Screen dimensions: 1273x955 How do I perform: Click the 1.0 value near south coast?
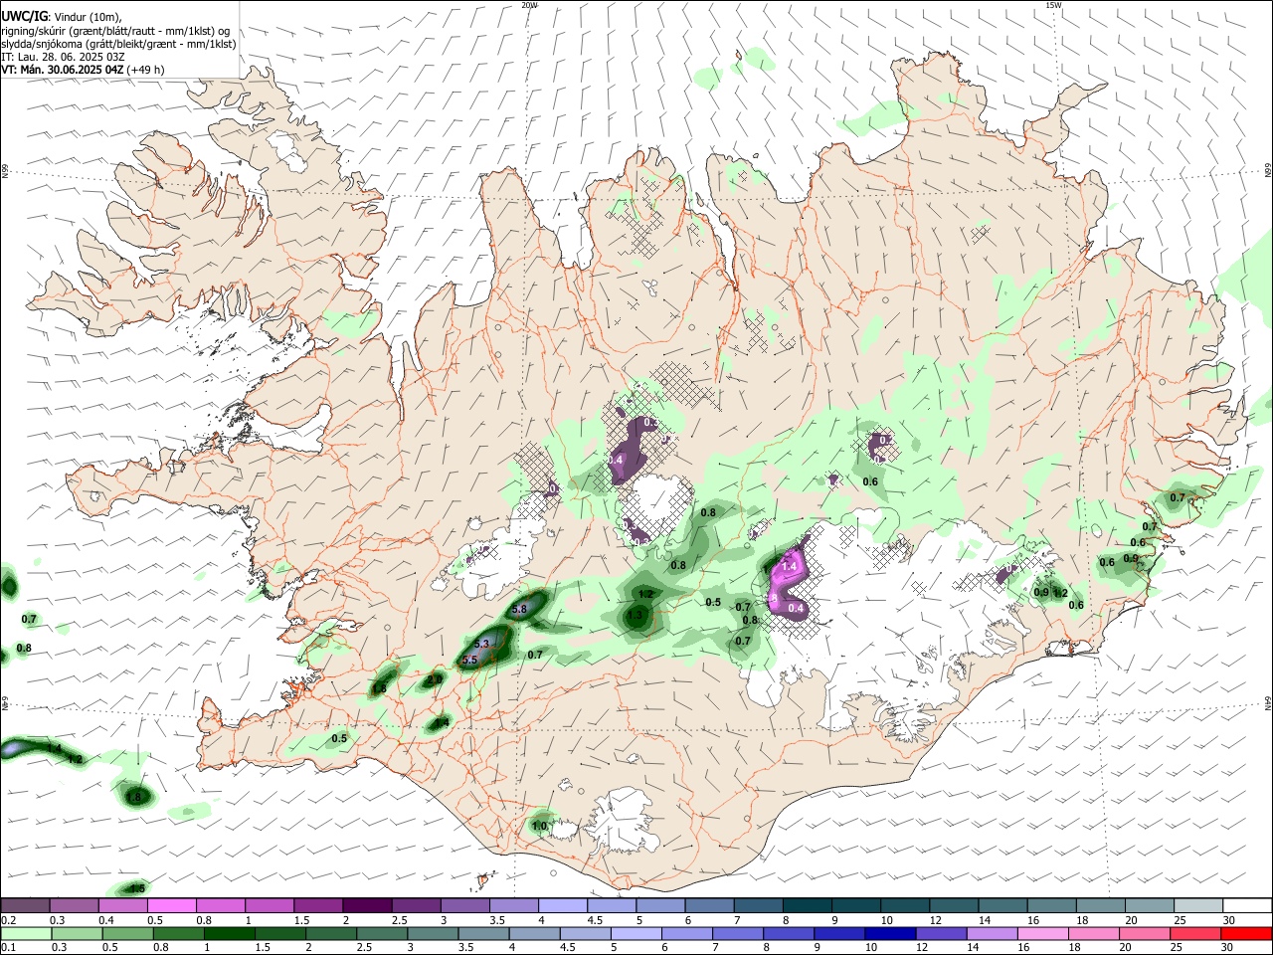[540, 826]
